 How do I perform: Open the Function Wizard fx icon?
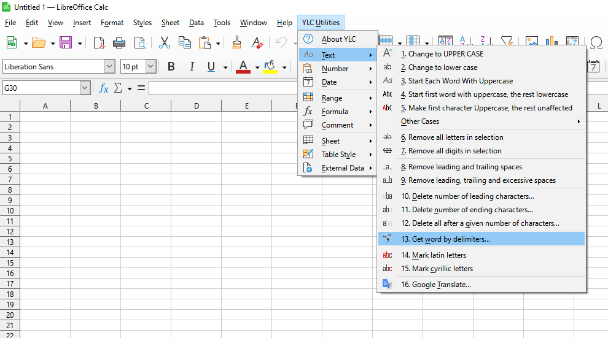coord(104,88)
